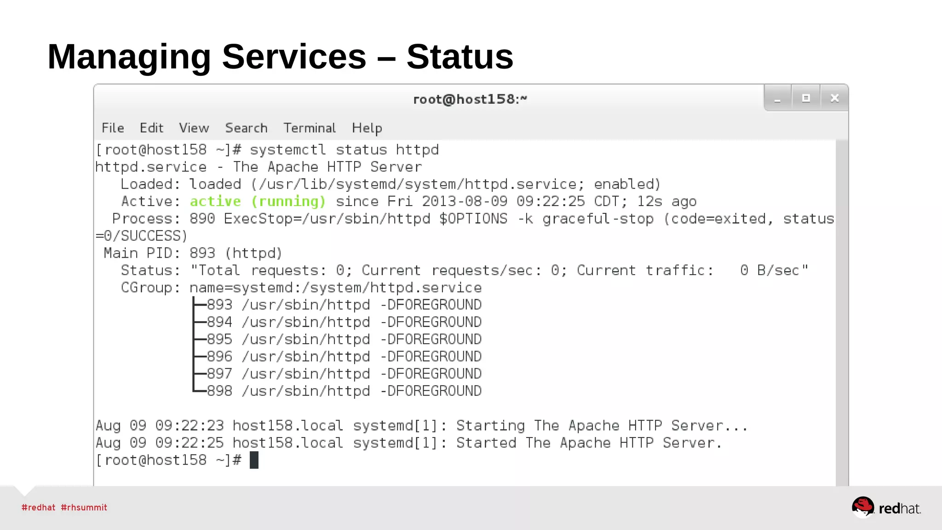Click the green 'active (running)' text
This screenshot has width=942, height=530.
click(x=258, y=202)
